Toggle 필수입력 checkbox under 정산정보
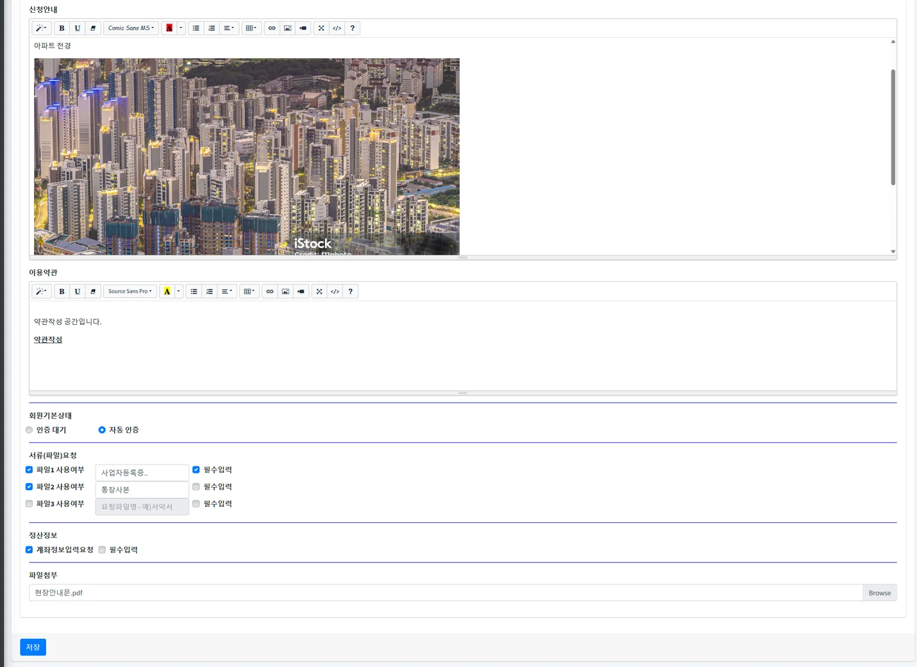The image size is (917, 667). 102,550
